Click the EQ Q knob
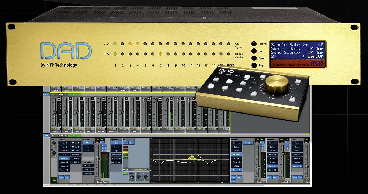368x194 pixels. 146,177
